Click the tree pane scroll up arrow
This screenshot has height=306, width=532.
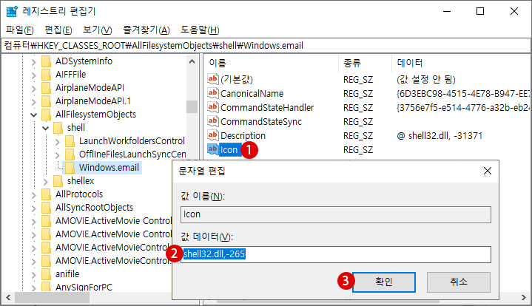[x=192, y=61]
